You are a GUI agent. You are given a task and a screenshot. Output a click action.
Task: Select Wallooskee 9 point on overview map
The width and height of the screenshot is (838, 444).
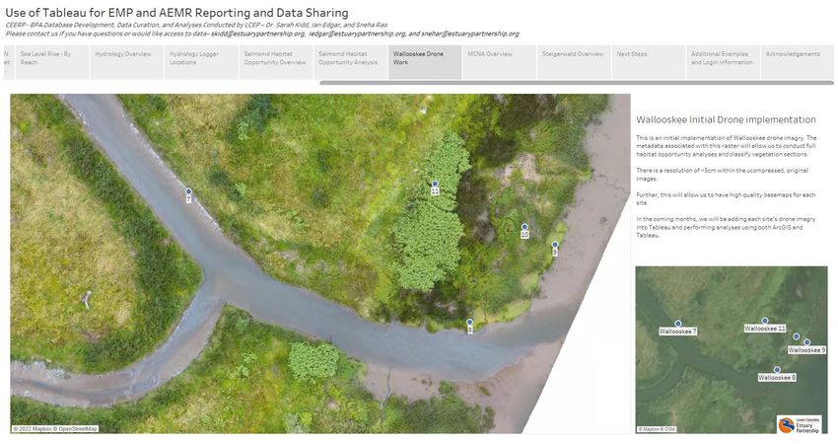pyautogui.click(x=807, y=342)
